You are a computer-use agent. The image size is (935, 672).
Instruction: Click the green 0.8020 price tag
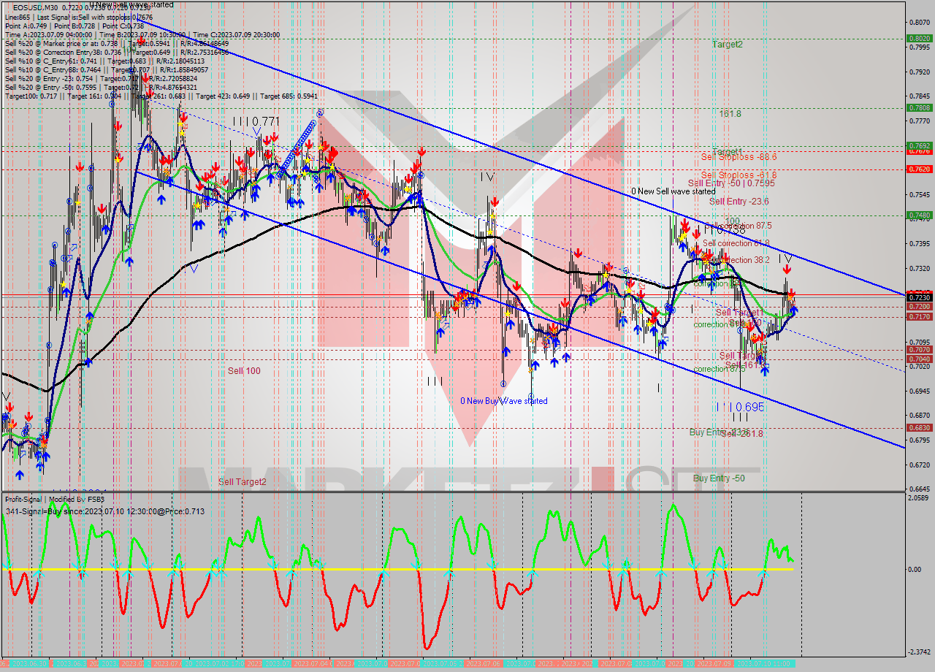pos(917,39)
